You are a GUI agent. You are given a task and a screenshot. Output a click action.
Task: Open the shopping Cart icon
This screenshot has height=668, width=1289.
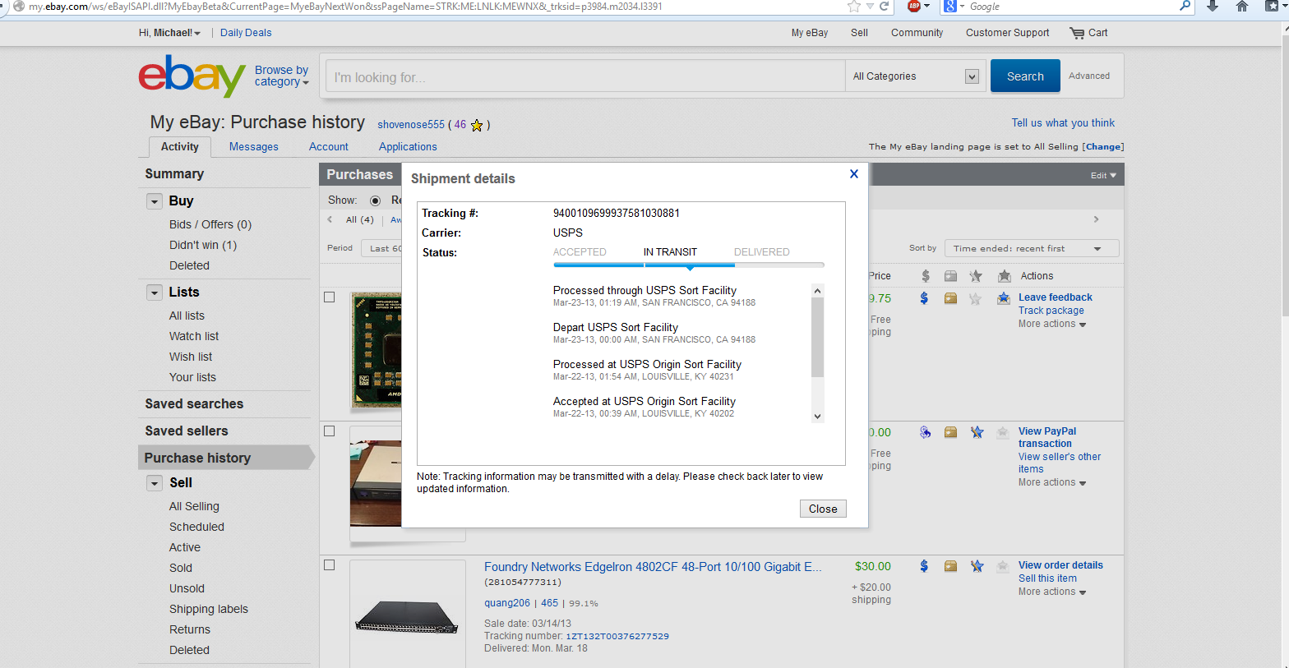pos(1077,33)
